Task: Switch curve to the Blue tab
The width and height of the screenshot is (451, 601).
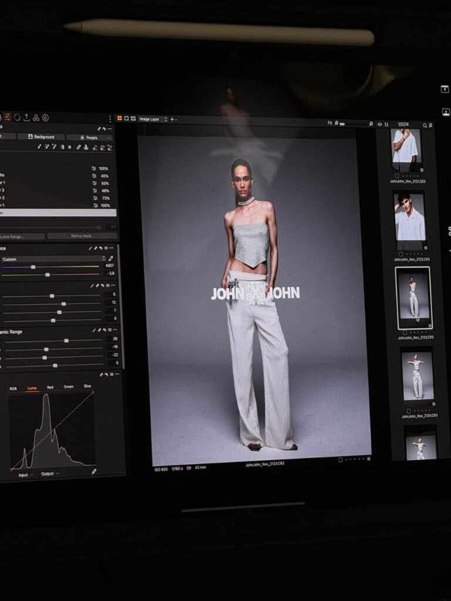Action: click(87, 386)
